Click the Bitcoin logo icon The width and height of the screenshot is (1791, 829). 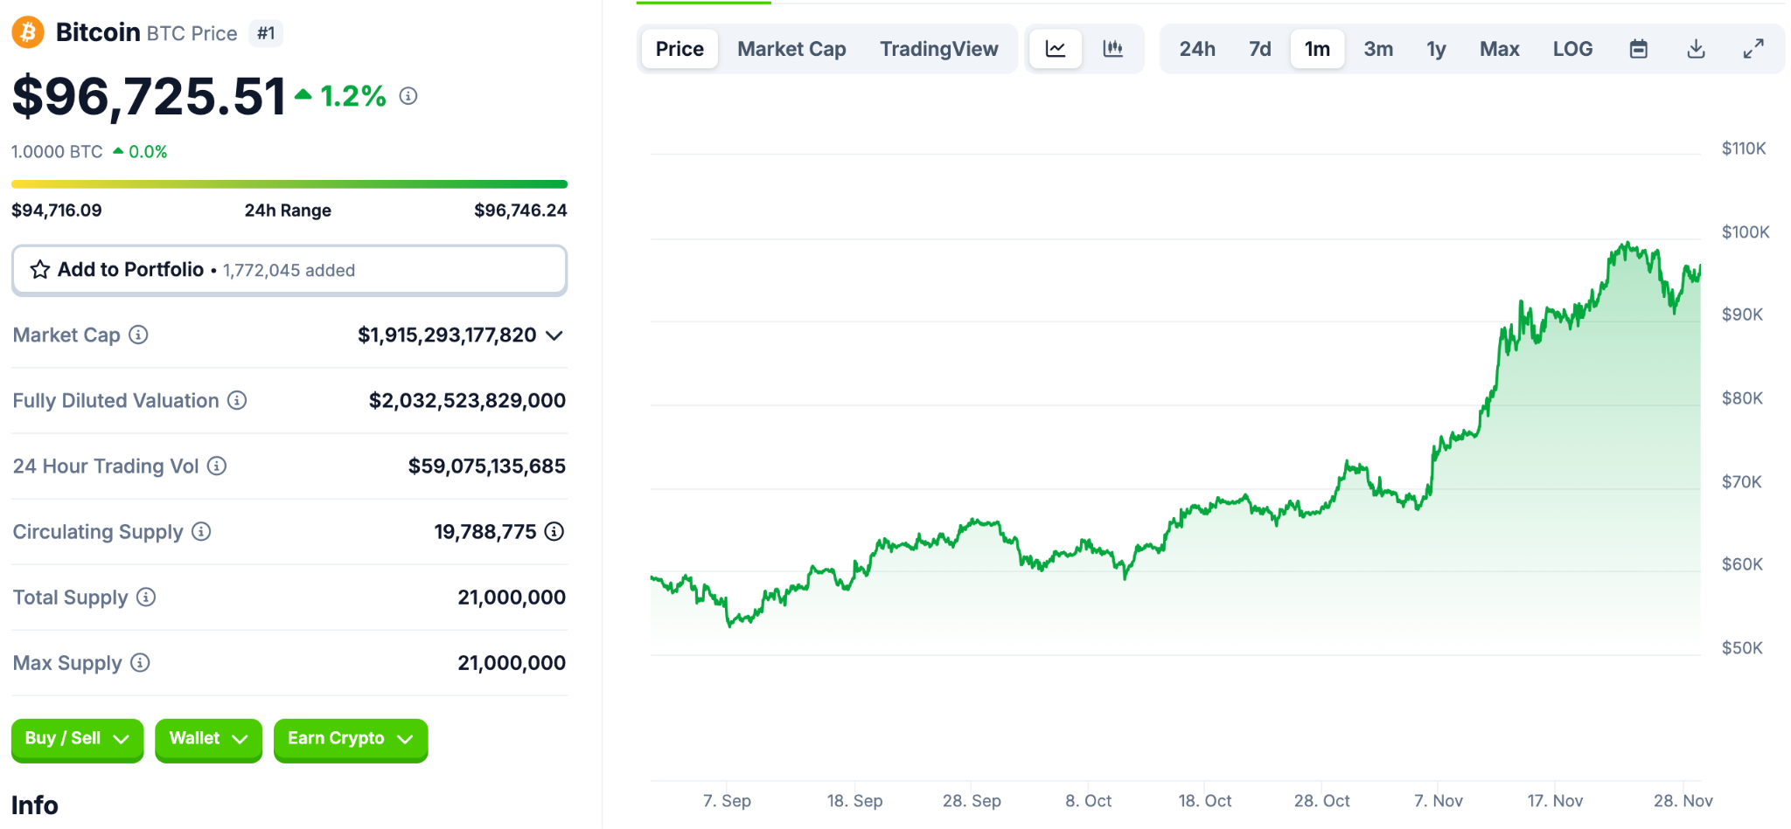pyautogui.click(x=28, y=33)
